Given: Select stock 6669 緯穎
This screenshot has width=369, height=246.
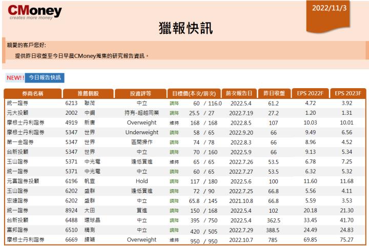Looking at the screenshot, I should pos(80,240).
